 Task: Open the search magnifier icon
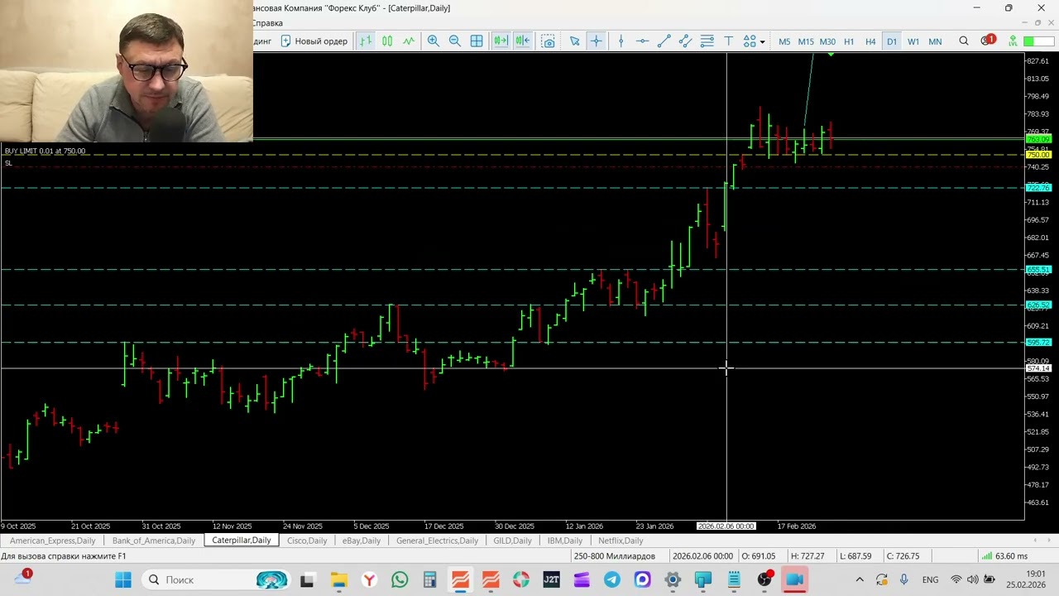(964, 41)
